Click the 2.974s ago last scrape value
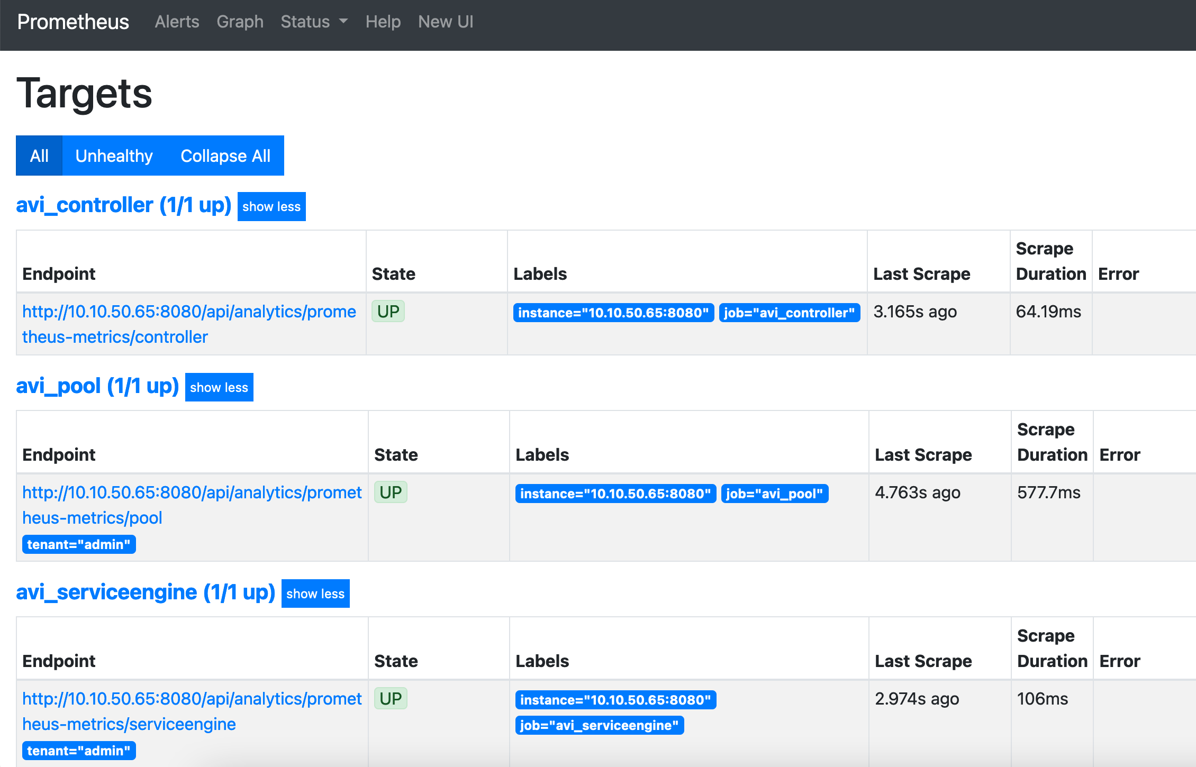The width and height of the screenshot is (1196, 767). (x=917, y=699)
